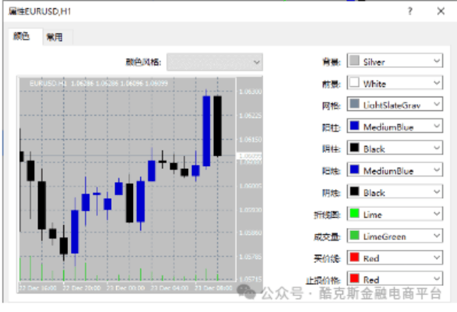
Task: Open the stop level Red dropdown
Action: 394,279
